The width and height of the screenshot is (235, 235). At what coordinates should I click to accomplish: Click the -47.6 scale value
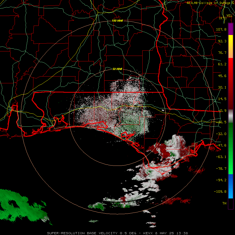tap(221, 145)
